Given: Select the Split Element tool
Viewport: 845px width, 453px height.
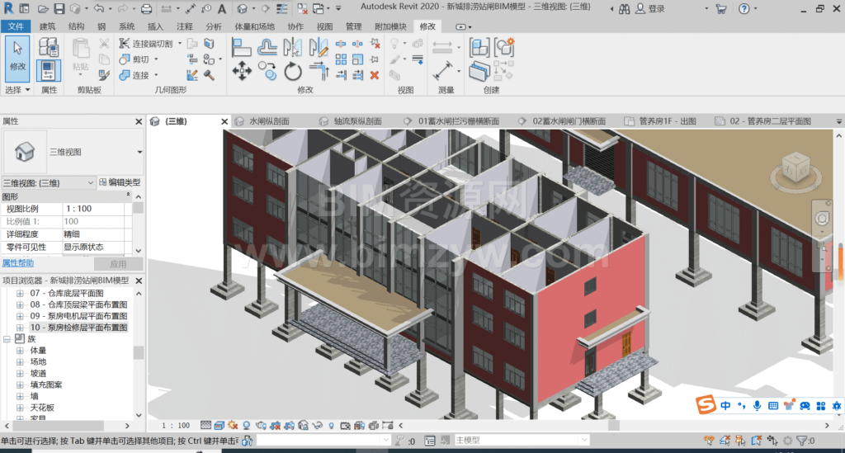Looking at the screenshot, I should coord(341,44).
